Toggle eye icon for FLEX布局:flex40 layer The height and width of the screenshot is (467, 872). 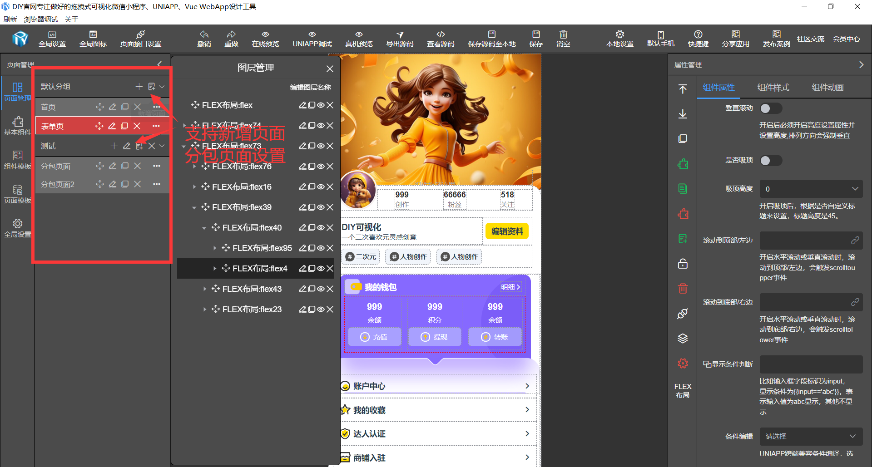tap(321, 228)
